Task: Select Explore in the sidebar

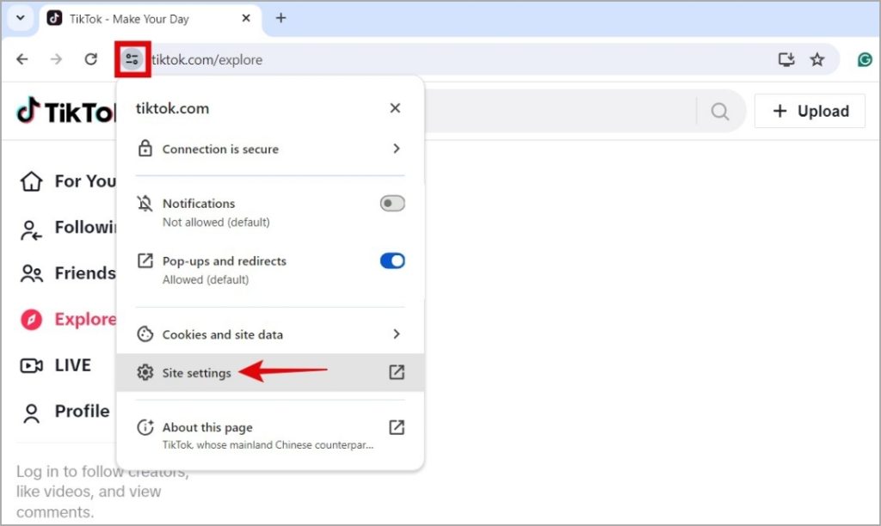Action: (67, 320)
